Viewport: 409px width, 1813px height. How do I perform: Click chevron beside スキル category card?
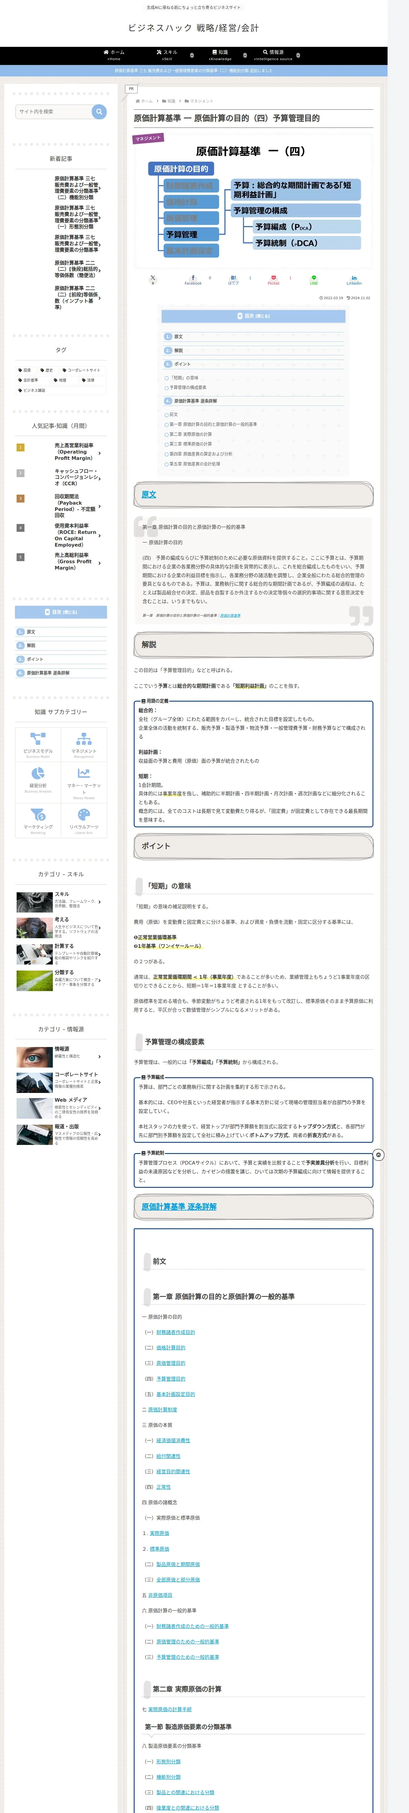pyautogui.click(x=100, y=902)
